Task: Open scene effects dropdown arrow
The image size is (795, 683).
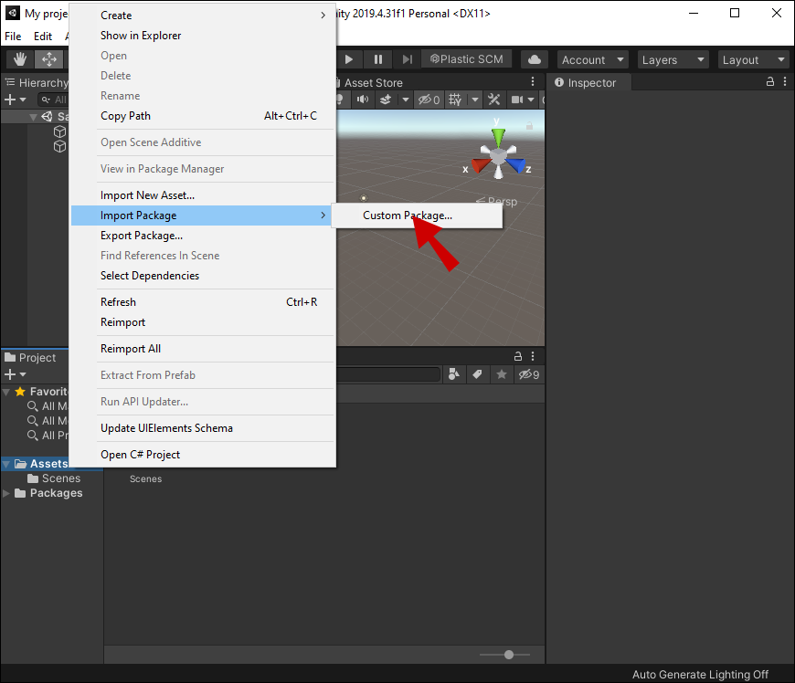Action: 405,100
